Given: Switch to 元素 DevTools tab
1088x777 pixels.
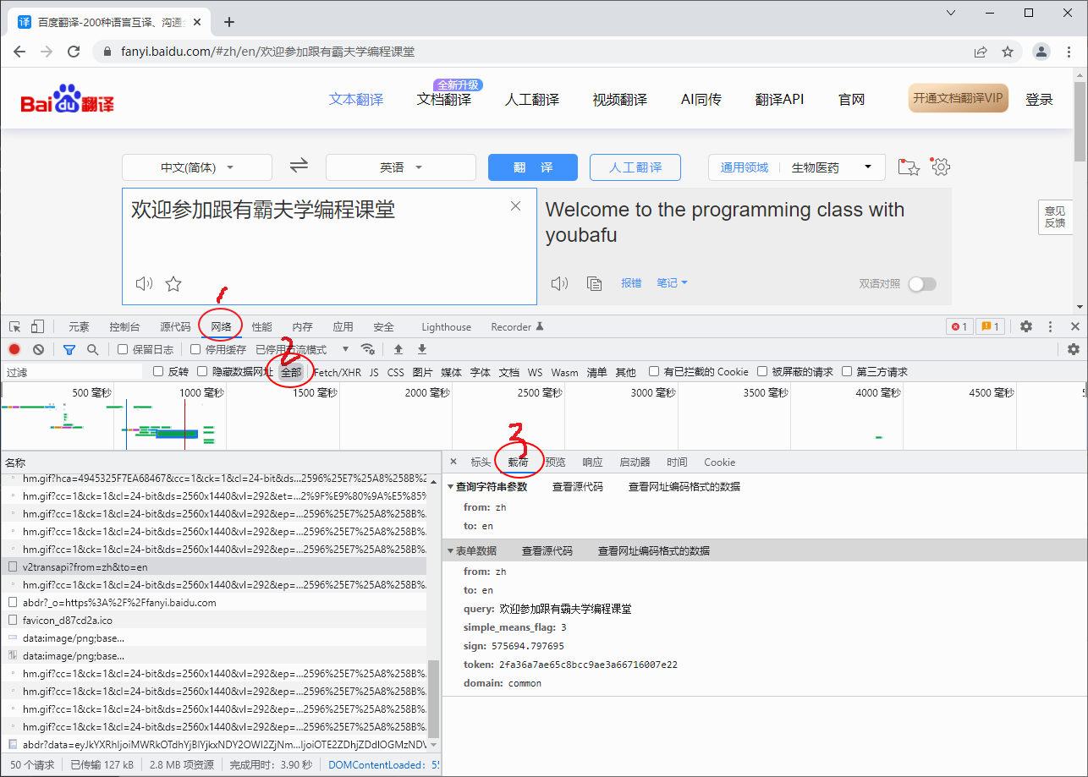Looking at the screenshot, I should click(x=79, y=326).
